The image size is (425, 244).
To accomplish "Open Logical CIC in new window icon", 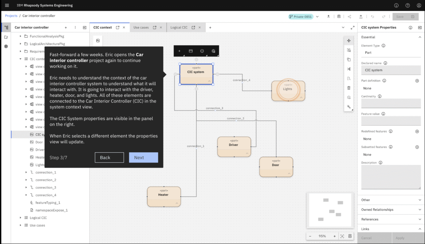I will tap(193, 27).
